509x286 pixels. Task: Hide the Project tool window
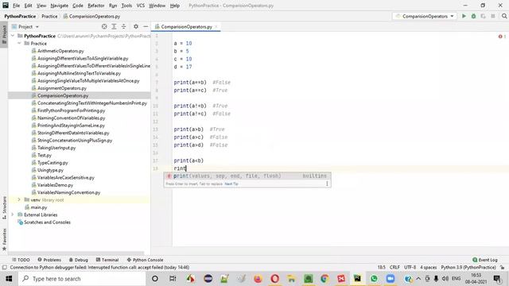click(146, 26)
